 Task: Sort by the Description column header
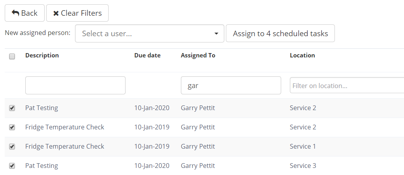coord(42,55)
